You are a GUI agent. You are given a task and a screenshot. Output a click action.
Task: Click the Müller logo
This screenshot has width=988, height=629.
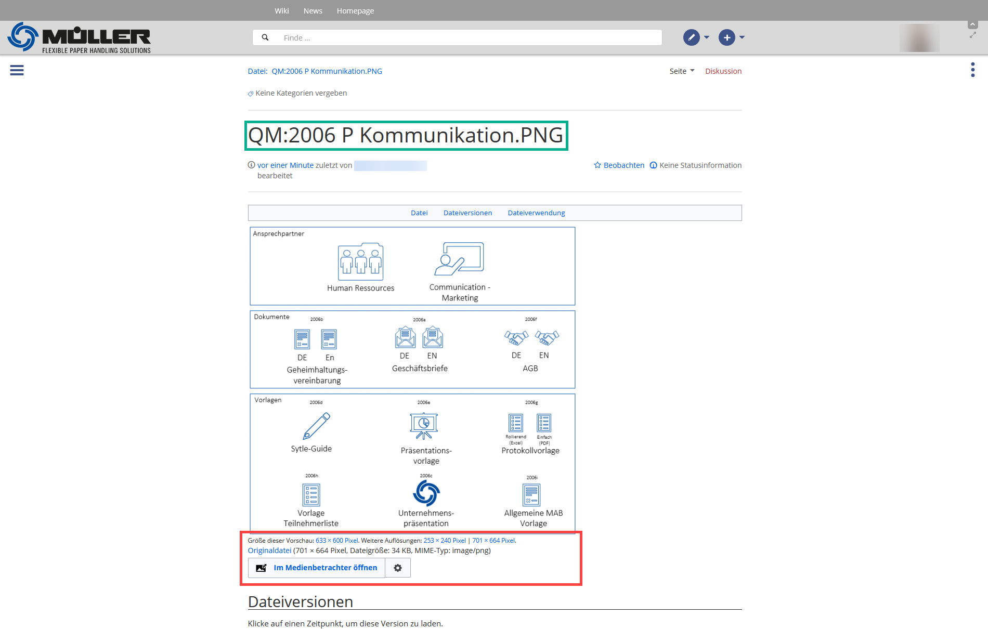click(x=79, y=37)
